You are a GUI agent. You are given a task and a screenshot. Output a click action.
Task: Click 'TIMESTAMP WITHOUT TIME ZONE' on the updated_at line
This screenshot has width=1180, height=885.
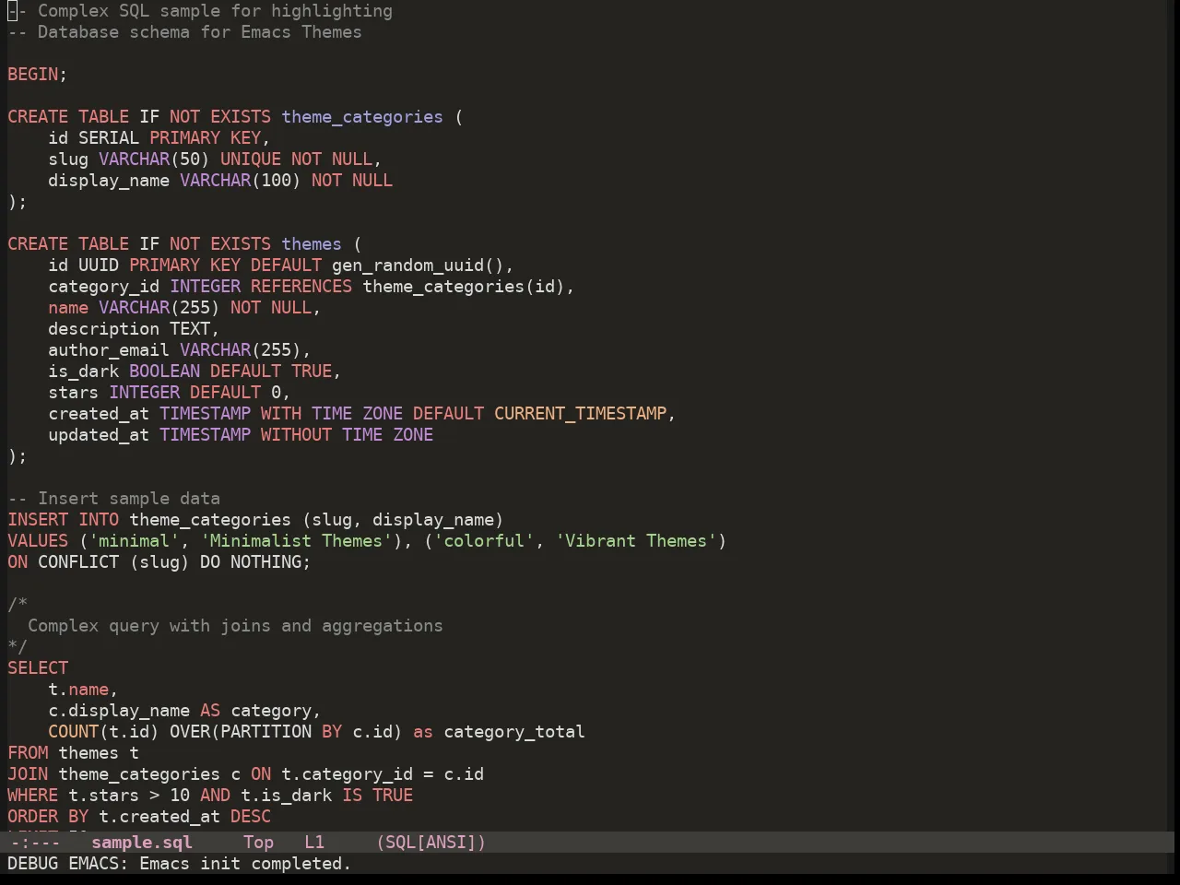[x=296, y=435]
